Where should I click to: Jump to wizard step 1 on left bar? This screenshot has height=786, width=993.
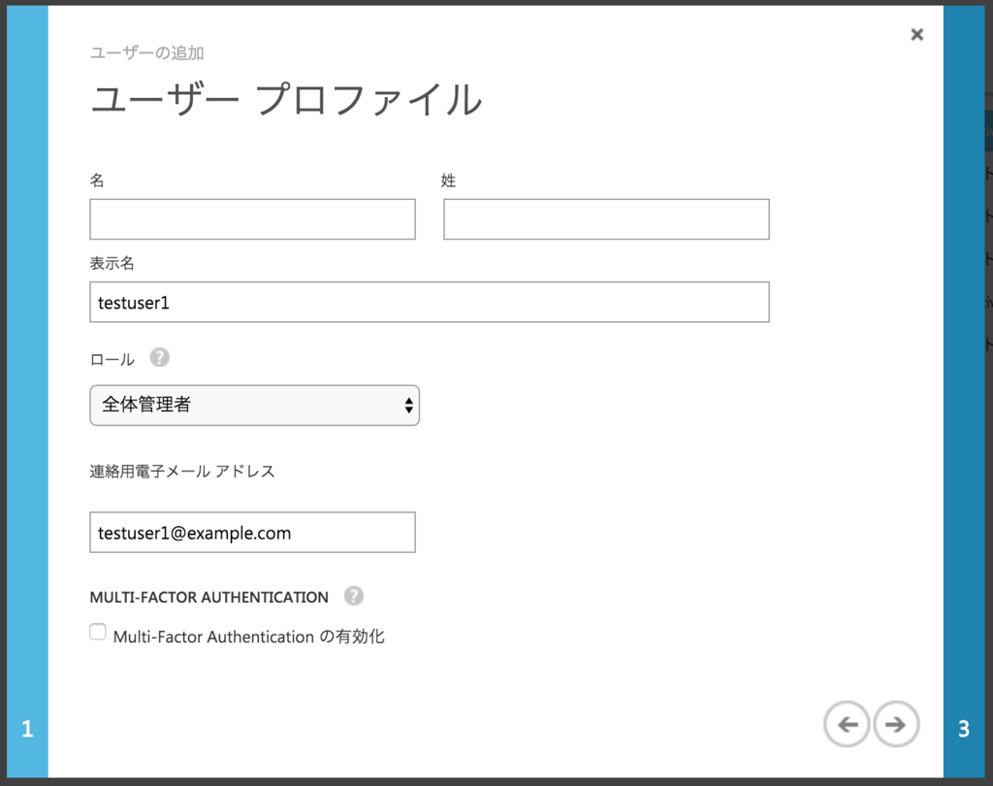point(27,729)
